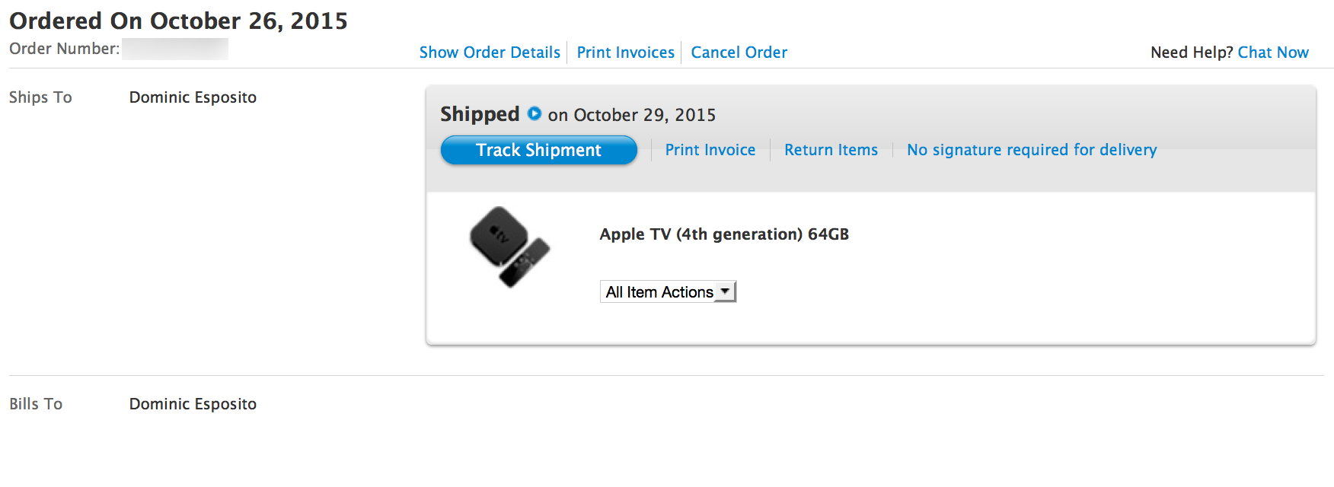Click the No signature required for delivery link
This screenshot has height=487, width=1334.
click(1031, 150)
